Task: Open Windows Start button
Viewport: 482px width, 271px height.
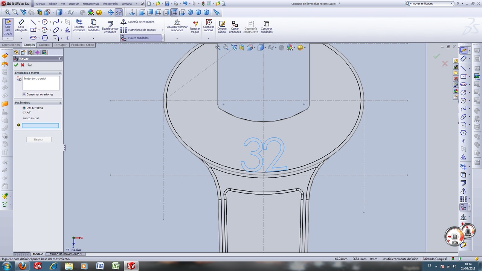Action: [x=6, y=266]
